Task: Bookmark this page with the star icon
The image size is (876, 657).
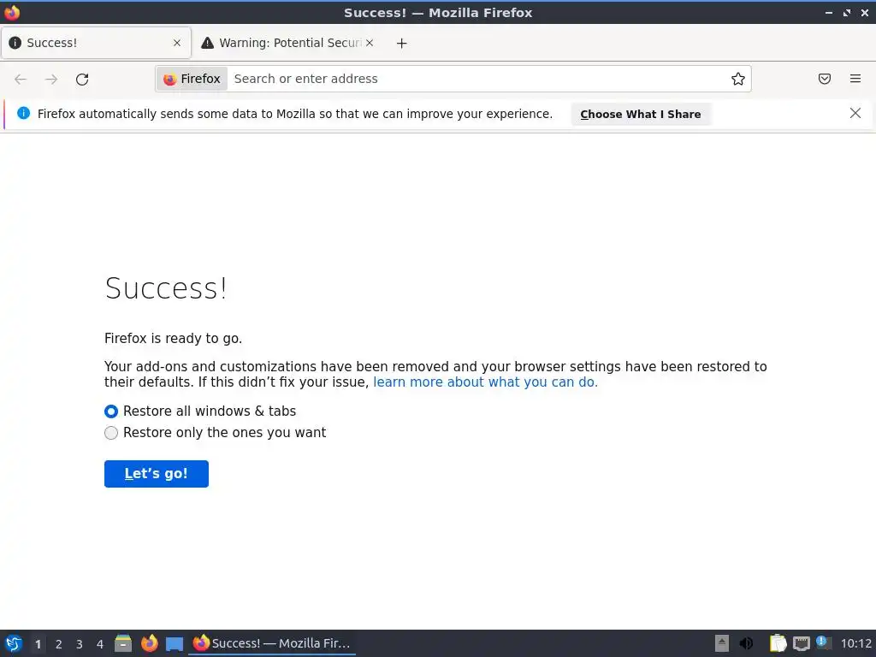Action: [738, 79]
